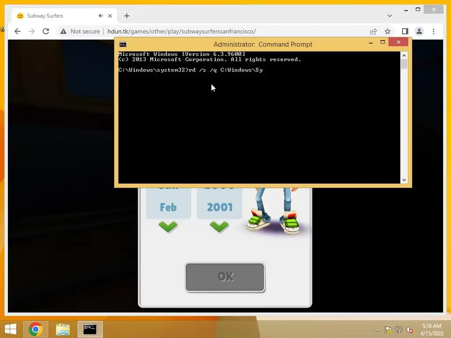Viewport: 451px width, 338px height.
Task: Open Chrome tab search chevron
Action: pyautogui.click(x=390, y=16)
